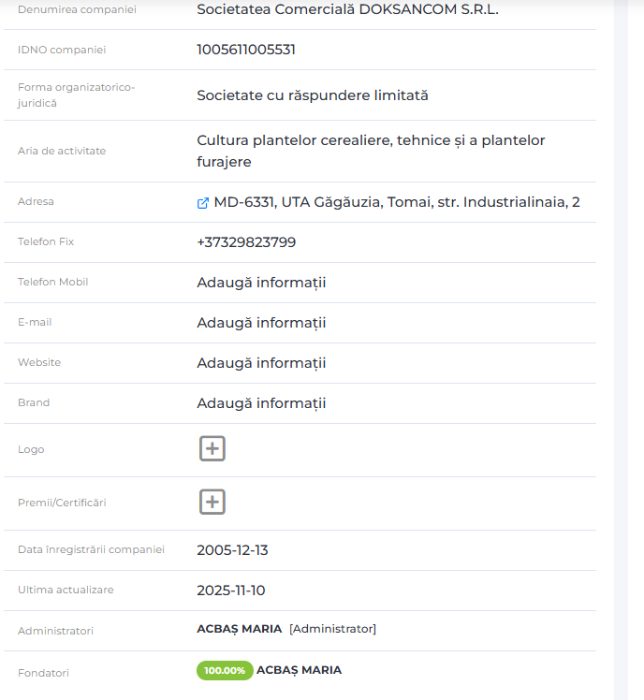The image size is (644, 700).
Task: Select founder ACBAȘ MARIA next to percentage badge
Action: coord(299,670)
